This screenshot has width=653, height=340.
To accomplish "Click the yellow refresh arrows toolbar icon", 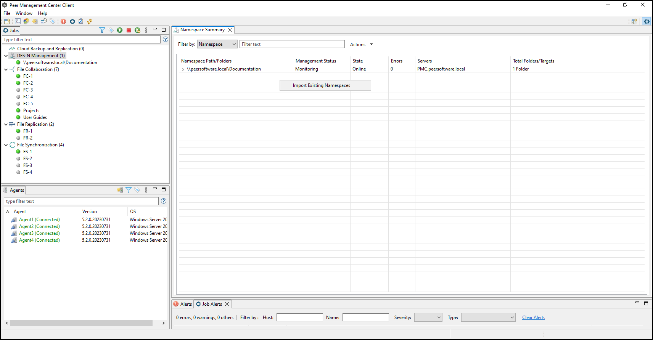I will [90, 21].
